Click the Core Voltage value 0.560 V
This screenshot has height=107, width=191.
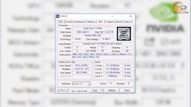coord(107,39)
